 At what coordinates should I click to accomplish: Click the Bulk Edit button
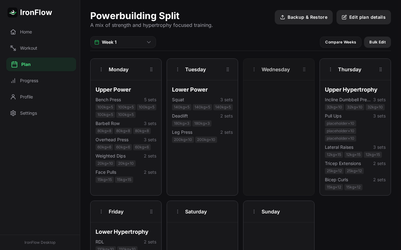pos(377,42)
